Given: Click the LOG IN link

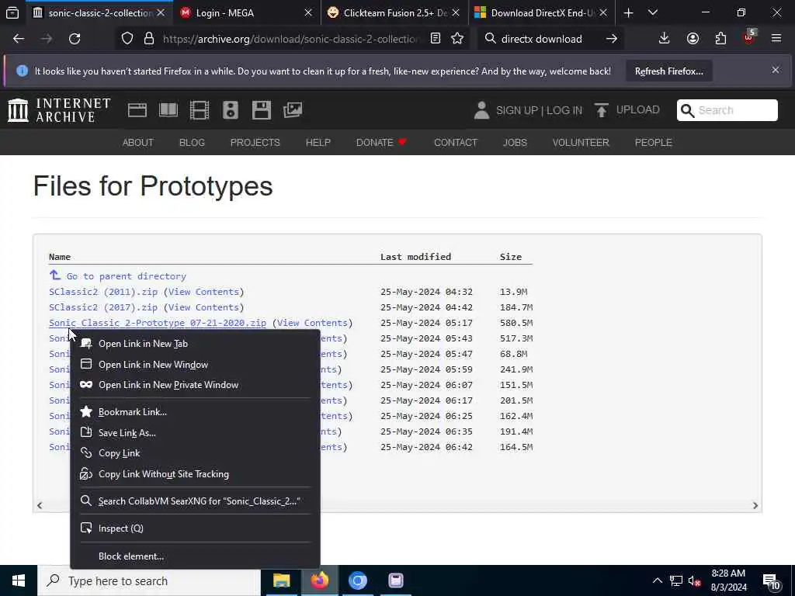Looking at the screenshot, I should pos(564,110).
